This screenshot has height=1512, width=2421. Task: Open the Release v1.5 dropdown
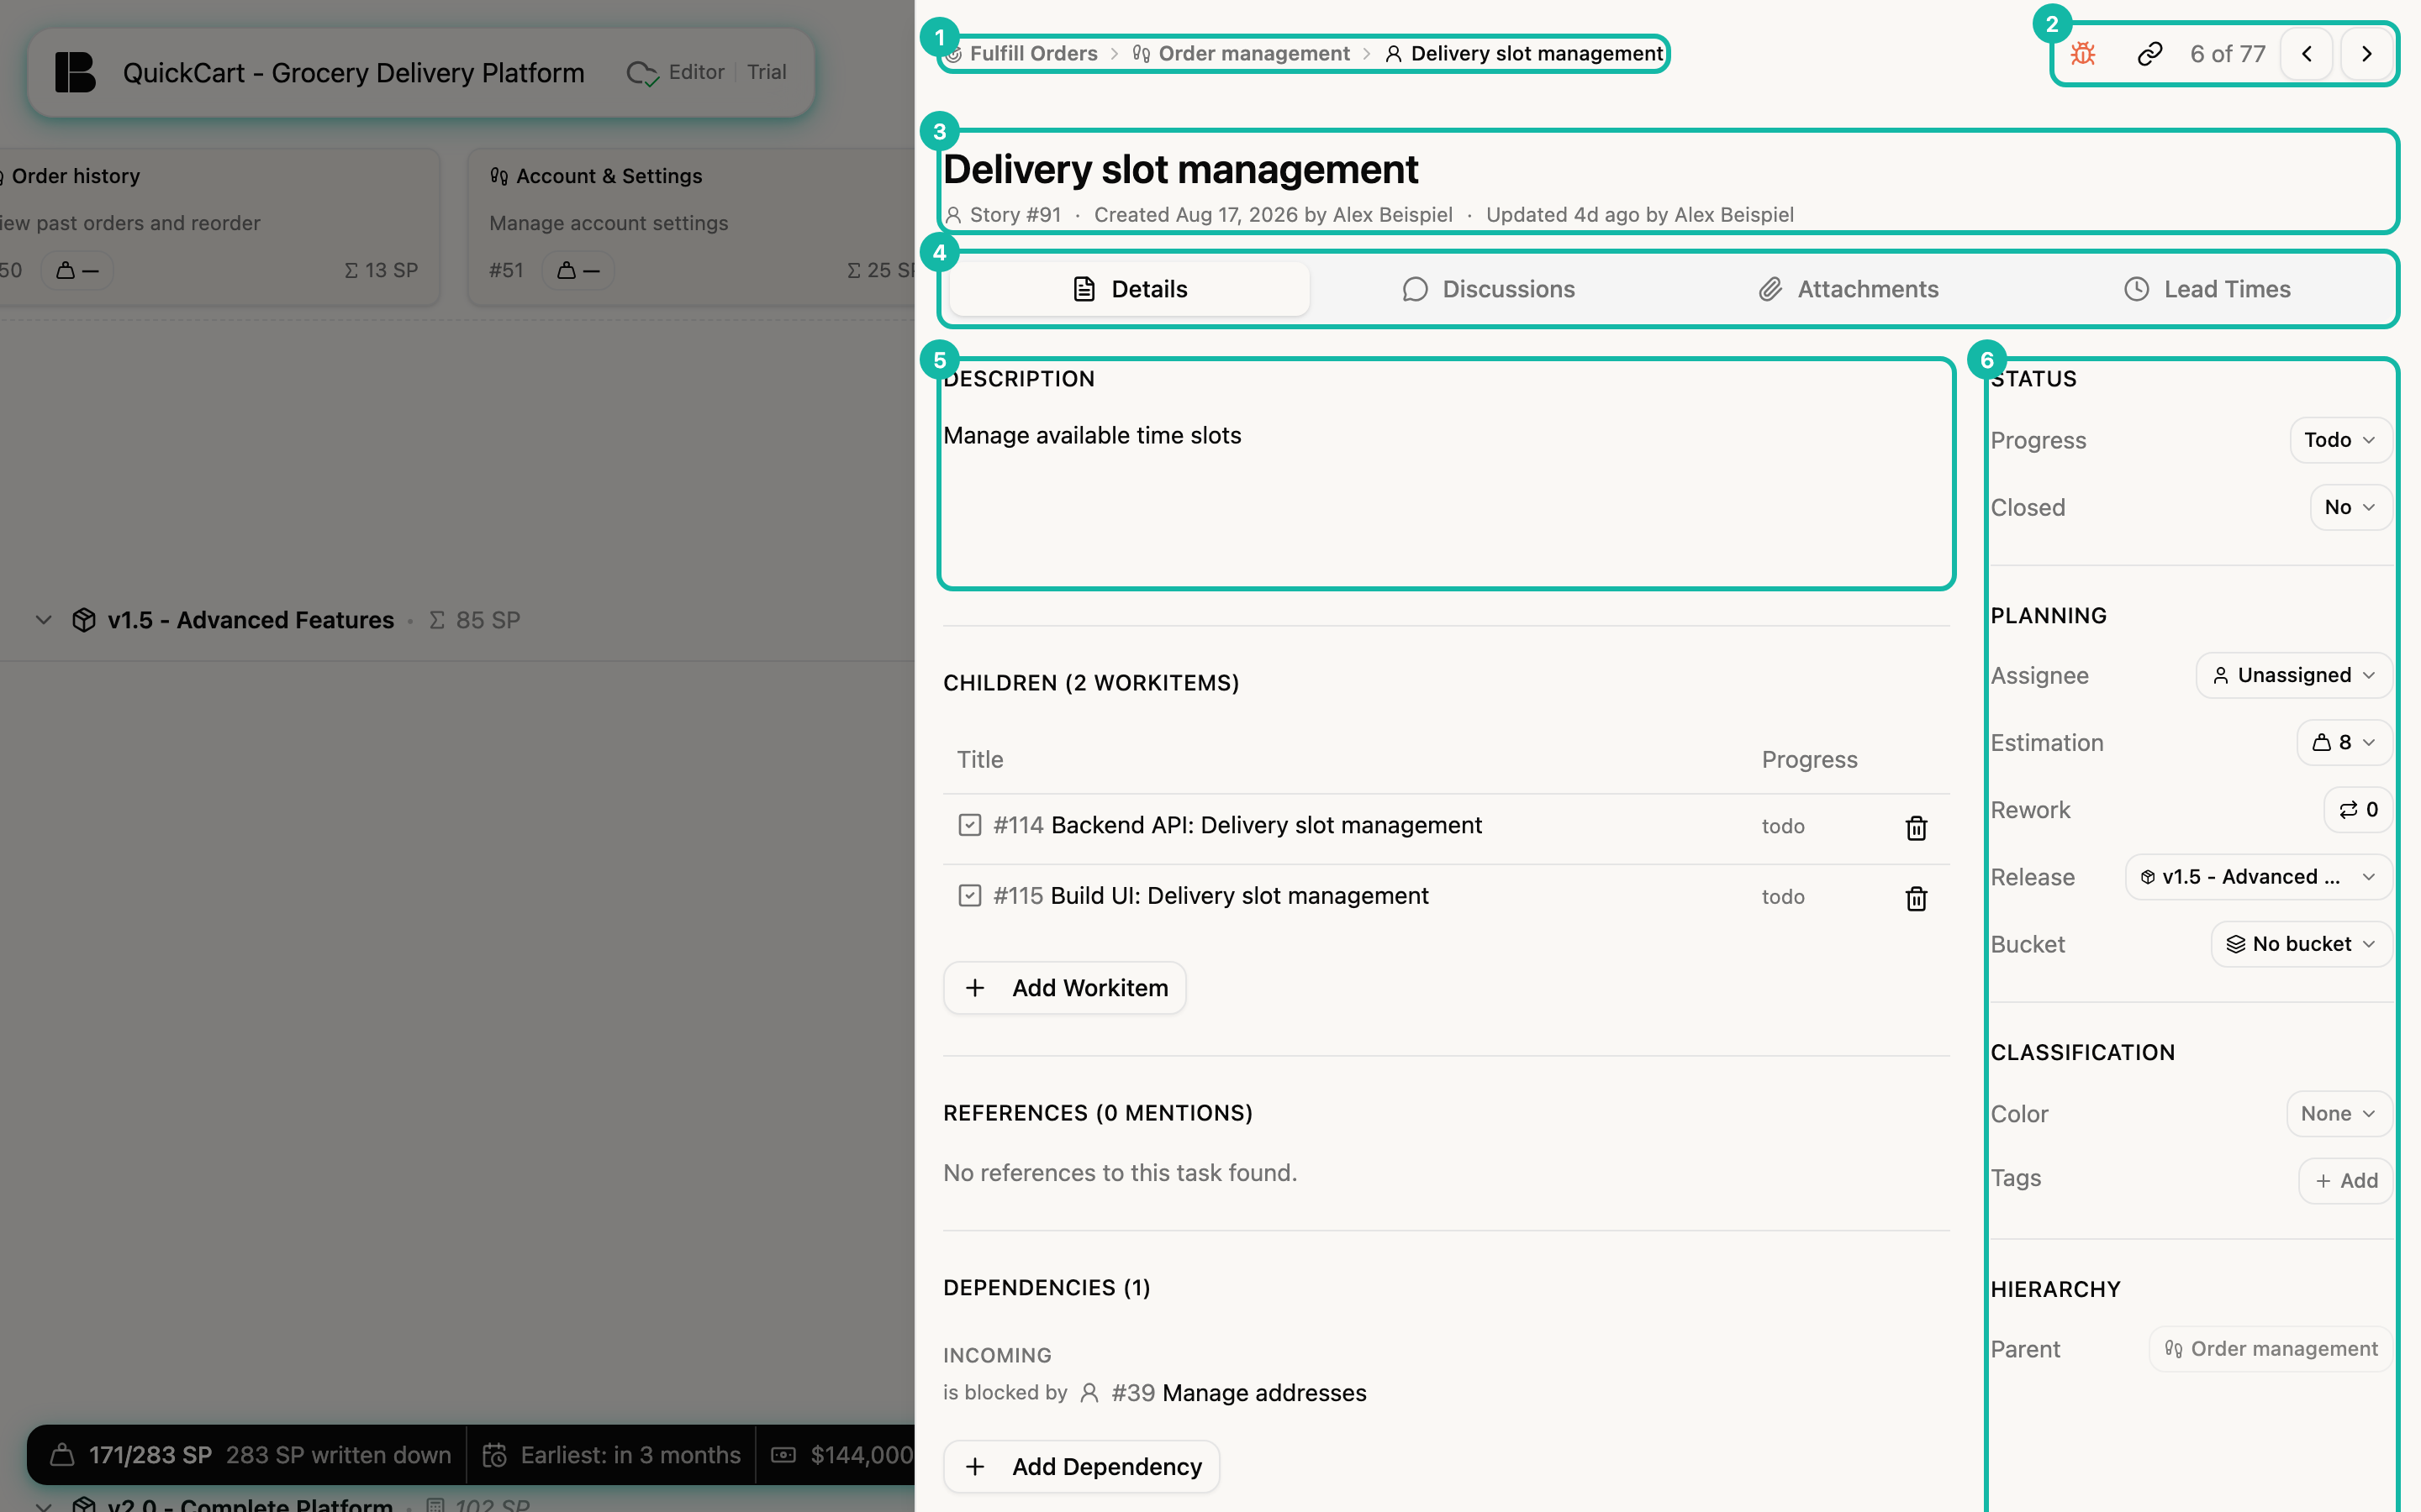(2258, 877)
